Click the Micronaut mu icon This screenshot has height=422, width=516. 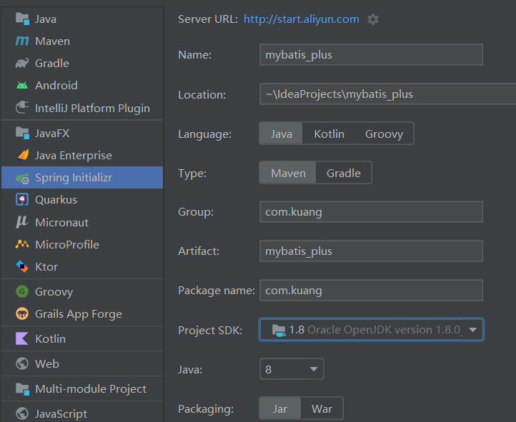22,222
